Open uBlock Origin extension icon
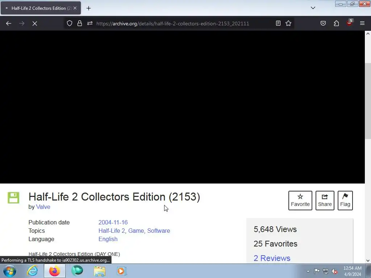Viewport: 371px width, 278px height. pyautogui.click(x=349, y=23)
